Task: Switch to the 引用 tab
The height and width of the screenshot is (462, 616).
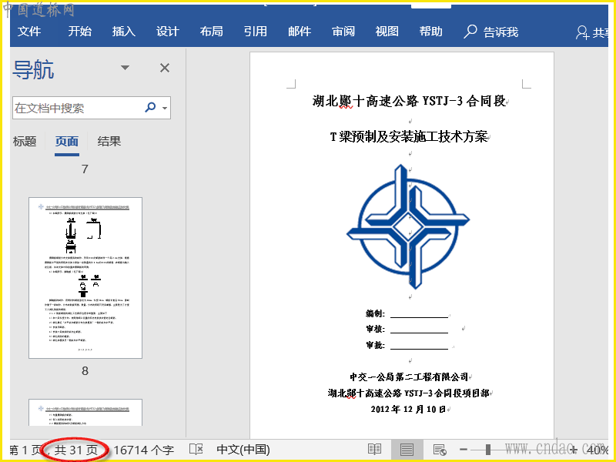Action: click(x=256, y=32)
